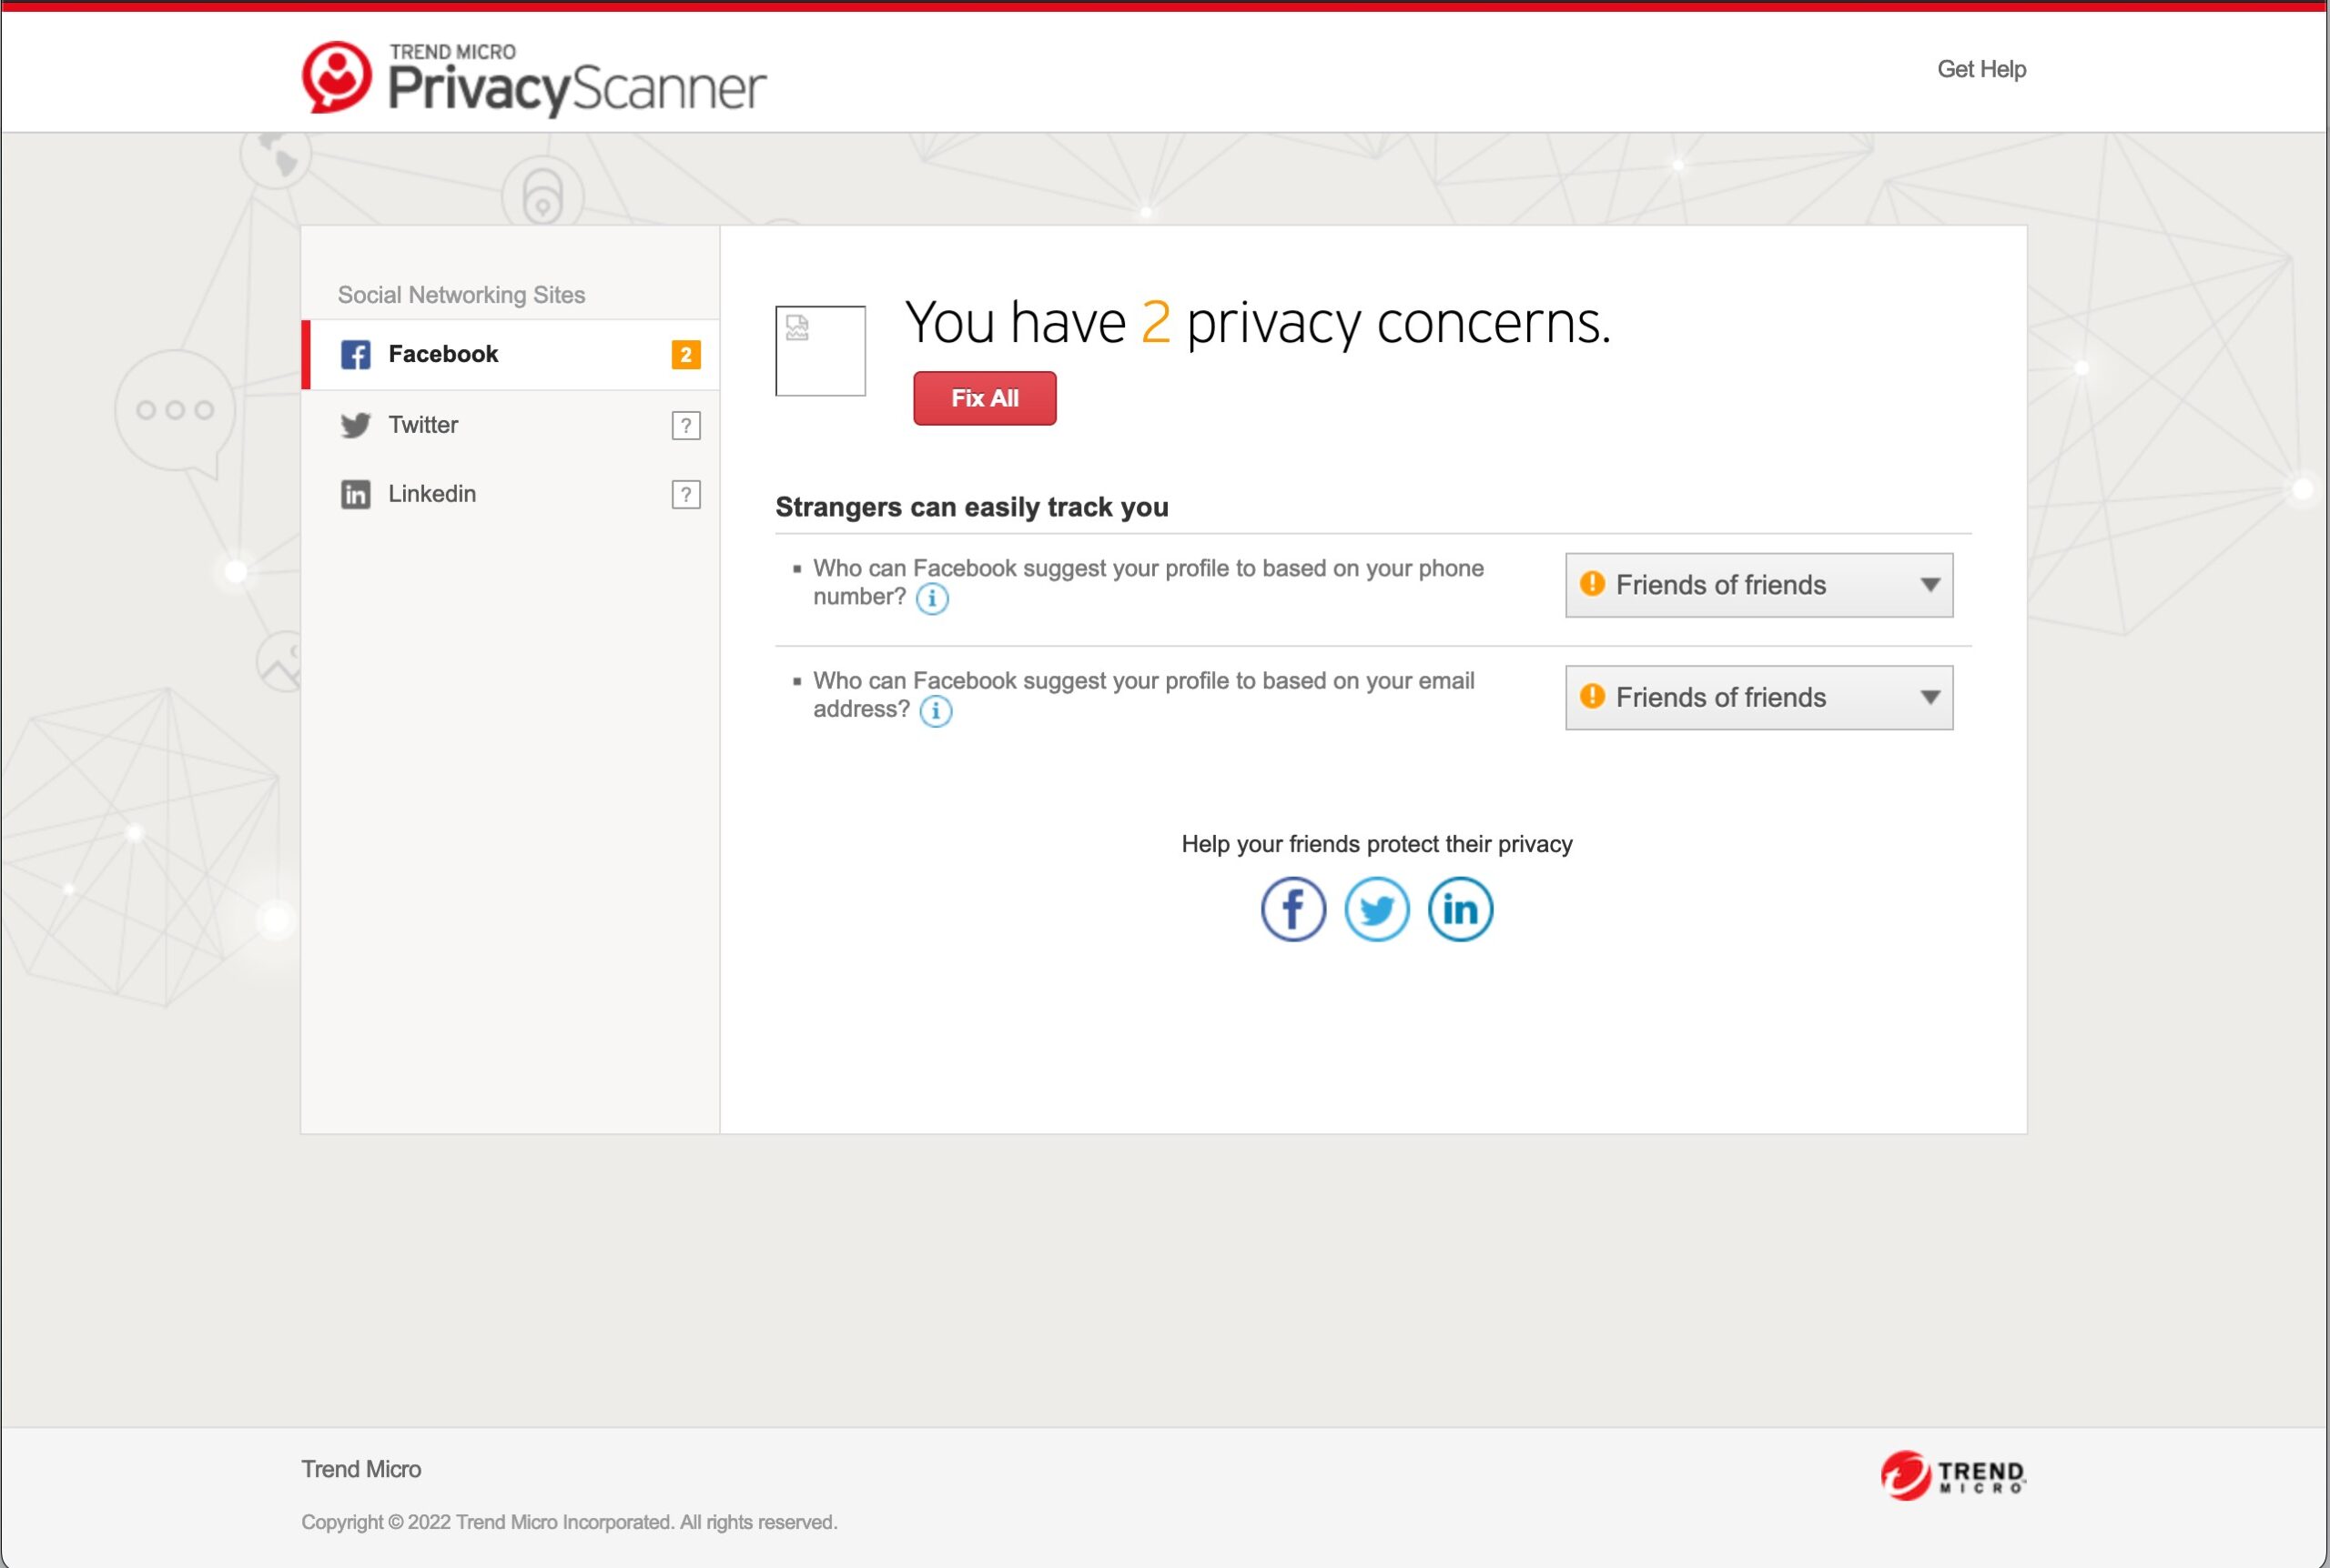The image size is (2330, 1568).
Task: Click the Fix All button
Action: click(x=985, y=398)
